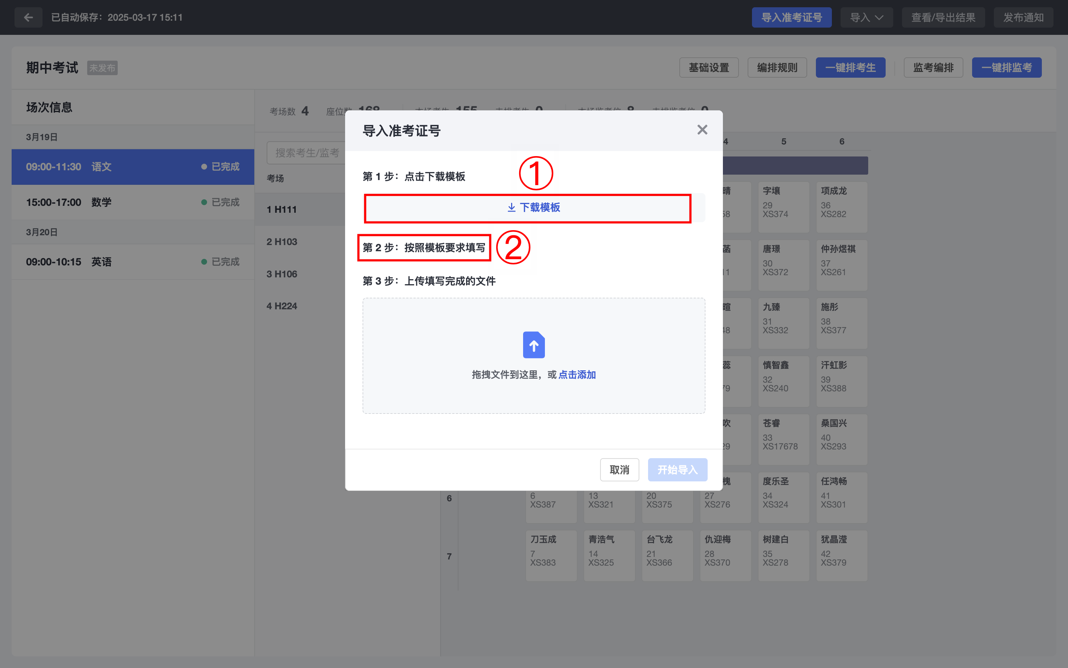Click seat card 宇壤 XS374
The width and height of the screenshot is (1068, 668).
point(783,207)
